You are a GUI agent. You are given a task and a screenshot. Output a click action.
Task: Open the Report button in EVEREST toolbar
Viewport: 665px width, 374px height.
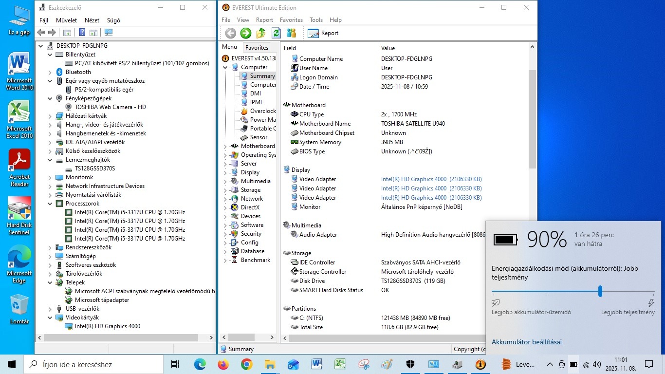(323, 33)
